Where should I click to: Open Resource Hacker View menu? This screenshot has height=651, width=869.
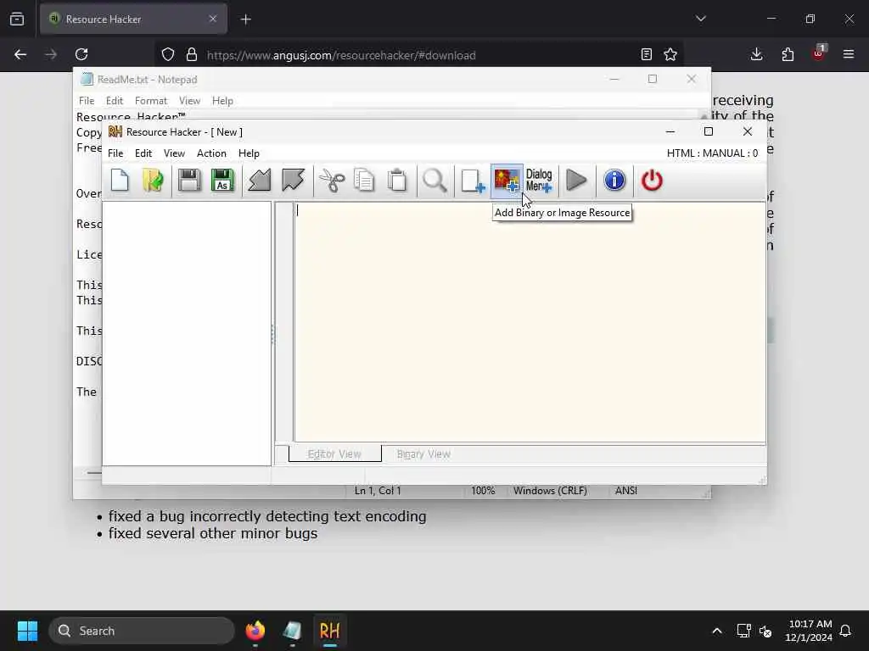174,153
